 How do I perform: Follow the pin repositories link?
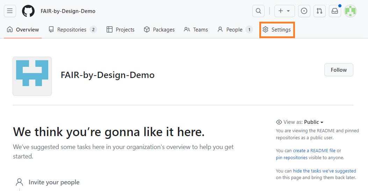pos(291,158)
